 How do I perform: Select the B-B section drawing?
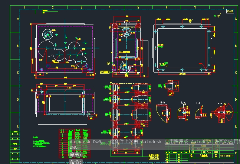click(163, 114)
